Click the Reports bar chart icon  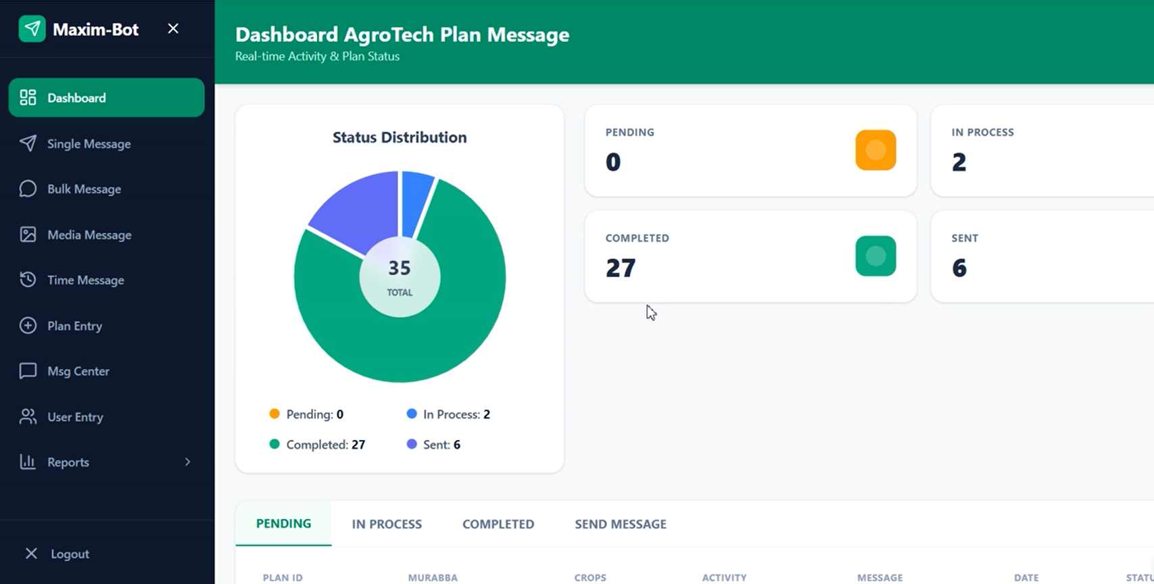tap(28, 462)
